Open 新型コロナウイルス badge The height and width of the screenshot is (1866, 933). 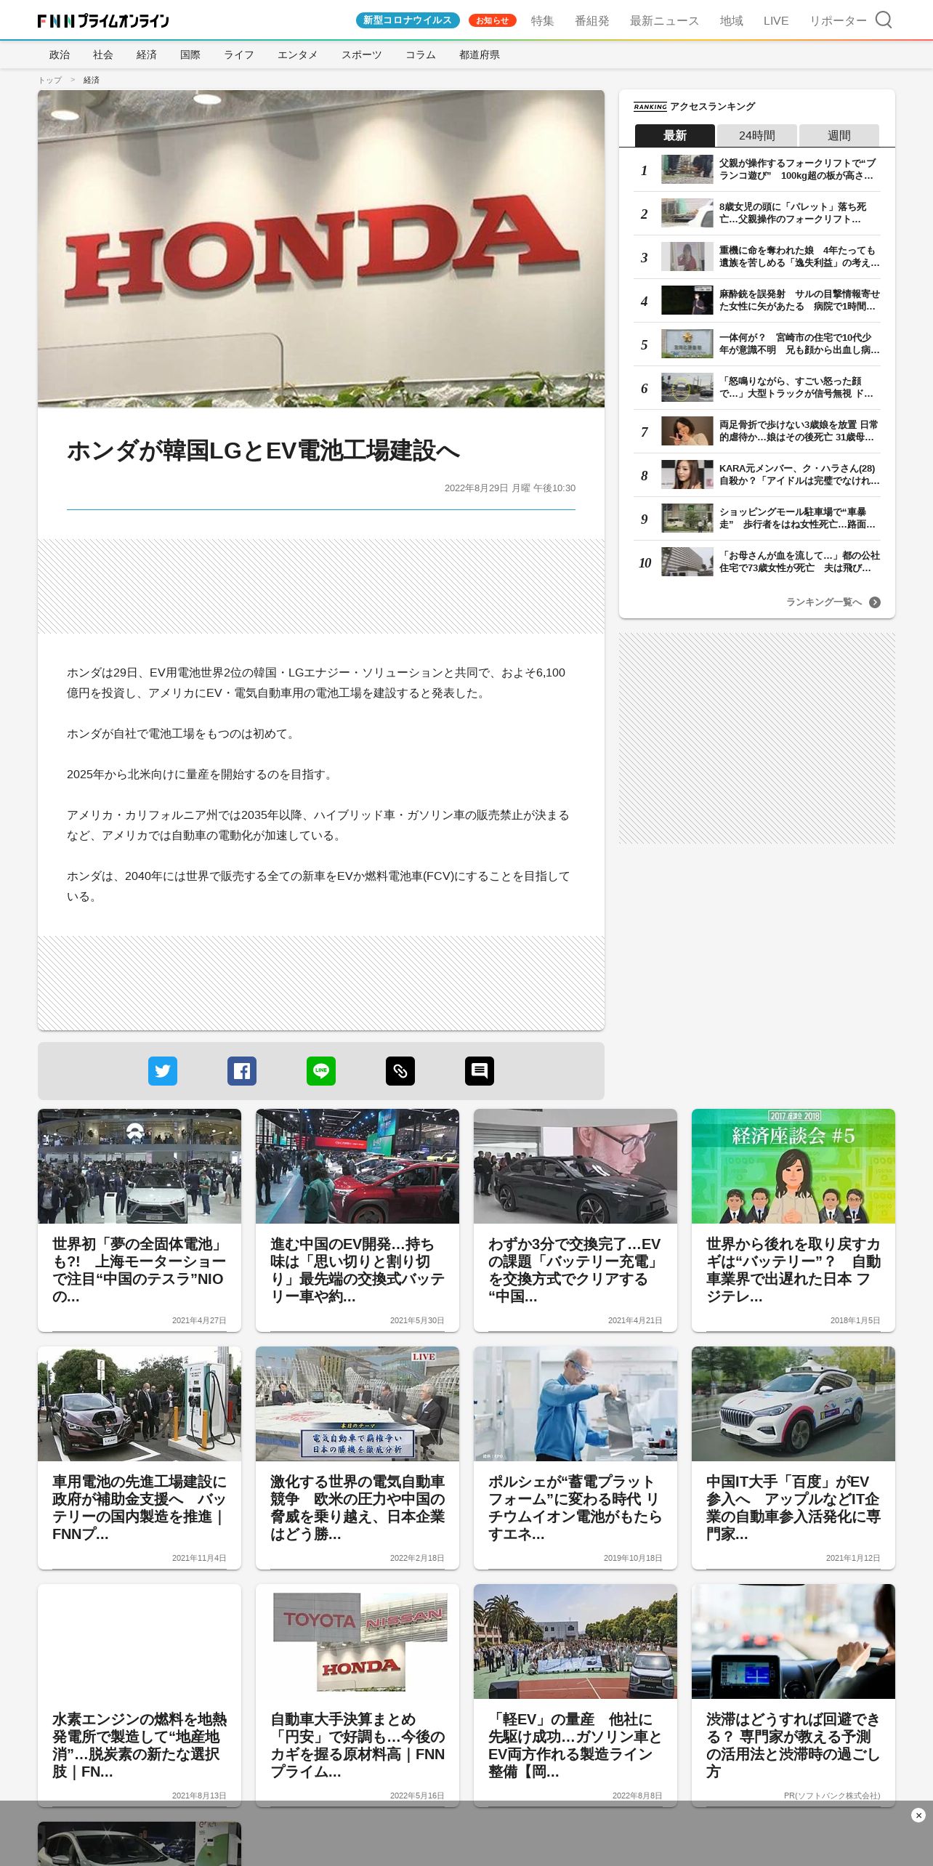[408, 20]
